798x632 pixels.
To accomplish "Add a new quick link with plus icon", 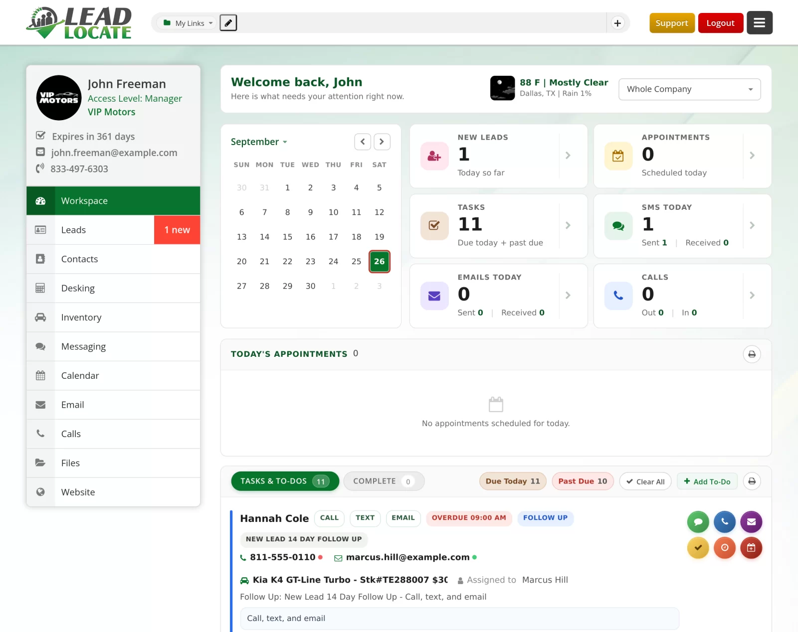I will (x=617, y=23).
